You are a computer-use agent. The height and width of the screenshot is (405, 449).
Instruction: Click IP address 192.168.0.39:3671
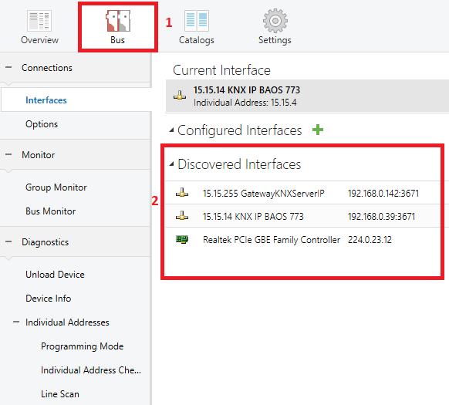[381, 217]
